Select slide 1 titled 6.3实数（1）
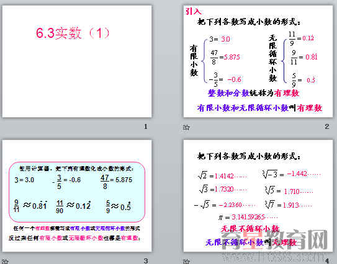This screenshot has height=264, width=337. point(77,61)
